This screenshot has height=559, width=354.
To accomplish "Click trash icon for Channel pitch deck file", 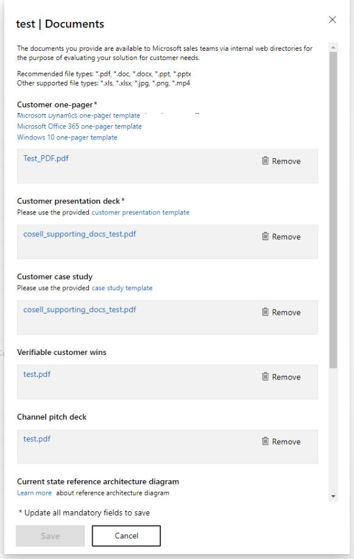I will click(265, 441).
